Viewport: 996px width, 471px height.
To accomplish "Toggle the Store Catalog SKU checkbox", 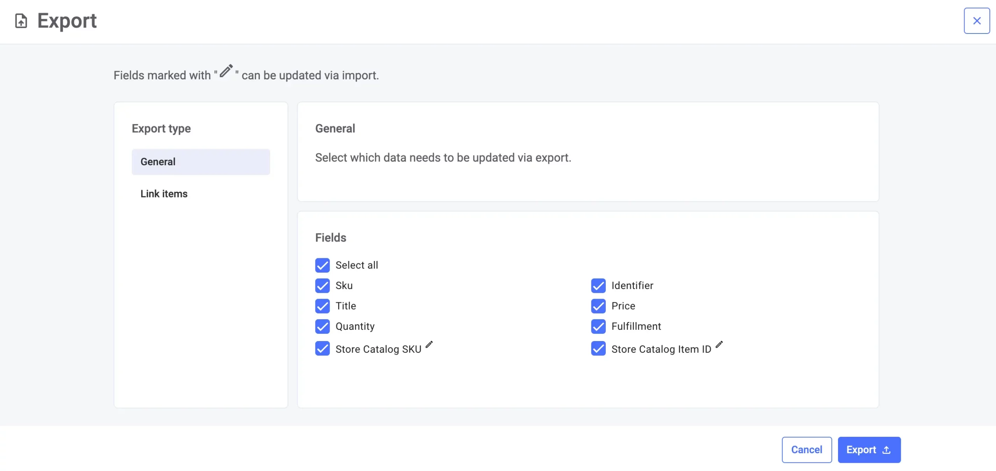I will tap(323, 348).
